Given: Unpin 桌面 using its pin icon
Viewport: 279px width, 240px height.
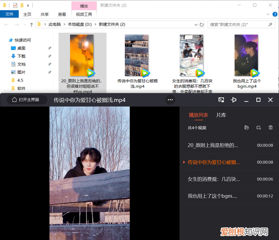Looking at the screenshot, I should point(50,48).
